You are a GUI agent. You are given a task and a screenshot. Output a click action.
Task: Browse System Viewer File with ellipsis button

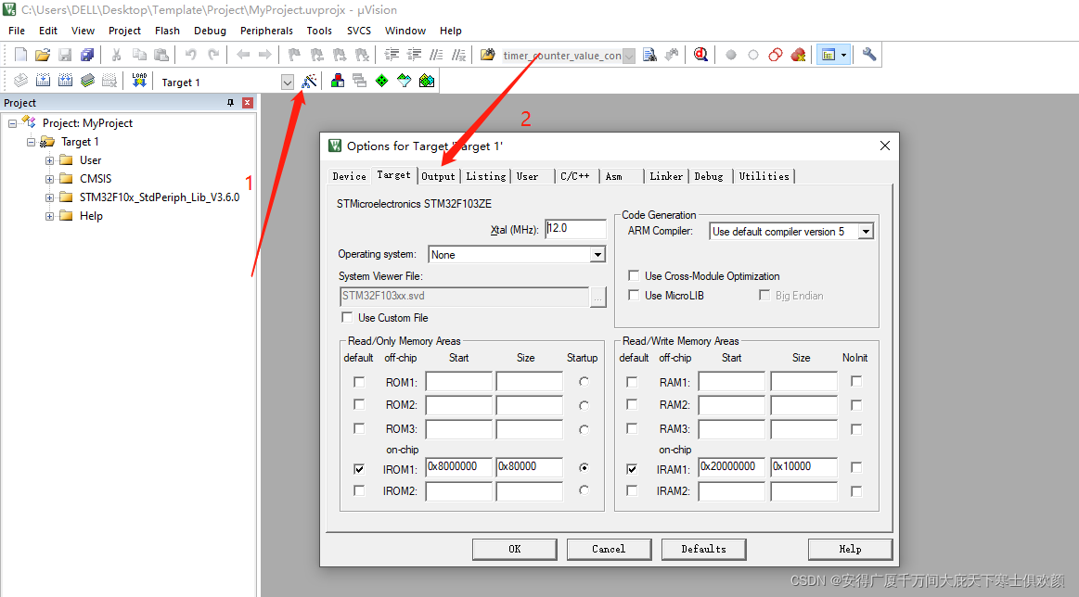[x=598, y=297]
